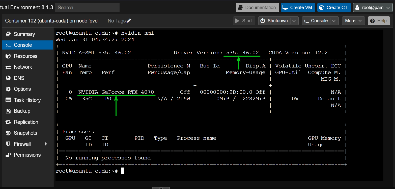The width and height of the screenshot is (395, 189).
Task: Click the terminal cursor at the prompt
Action: pos(123,171)
